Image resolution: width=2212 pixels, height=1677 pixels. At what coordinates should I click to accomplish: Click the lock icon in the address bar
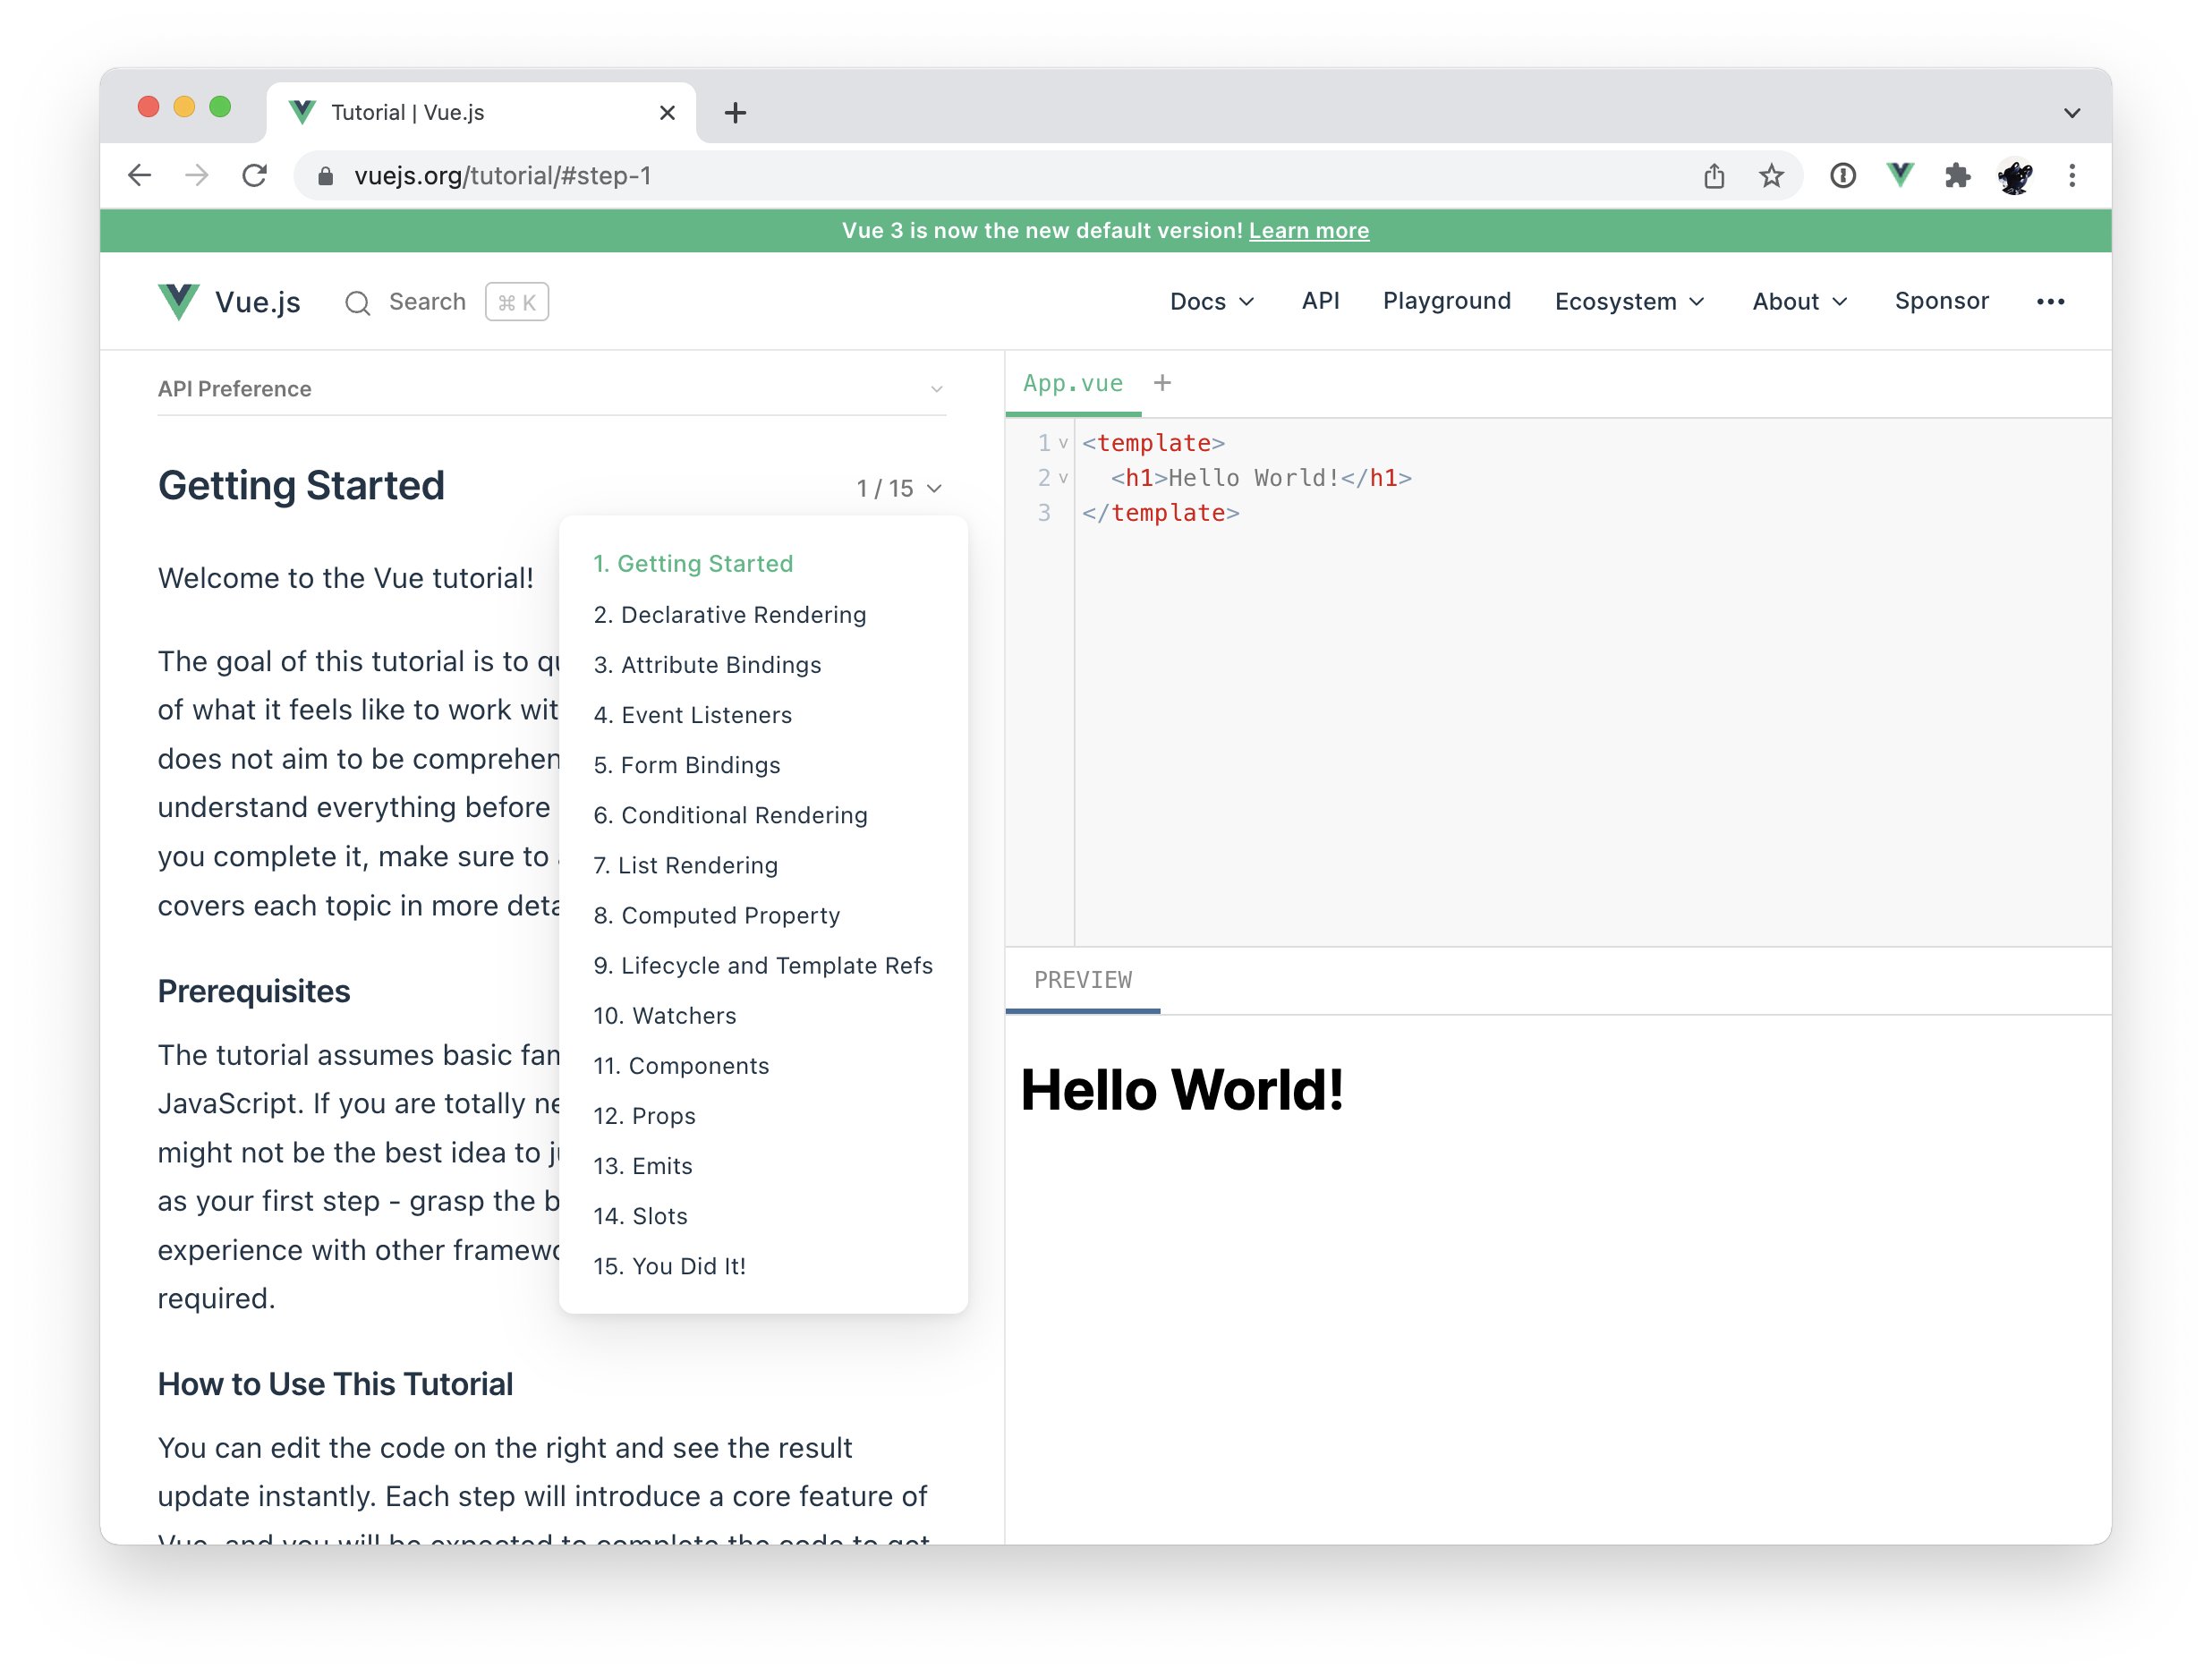click(x=325, y=176)
